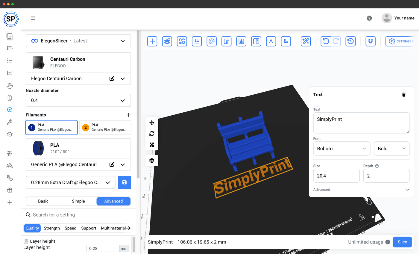
Task: Open the Speed settings tab
Action: click(x=71, y=228)
